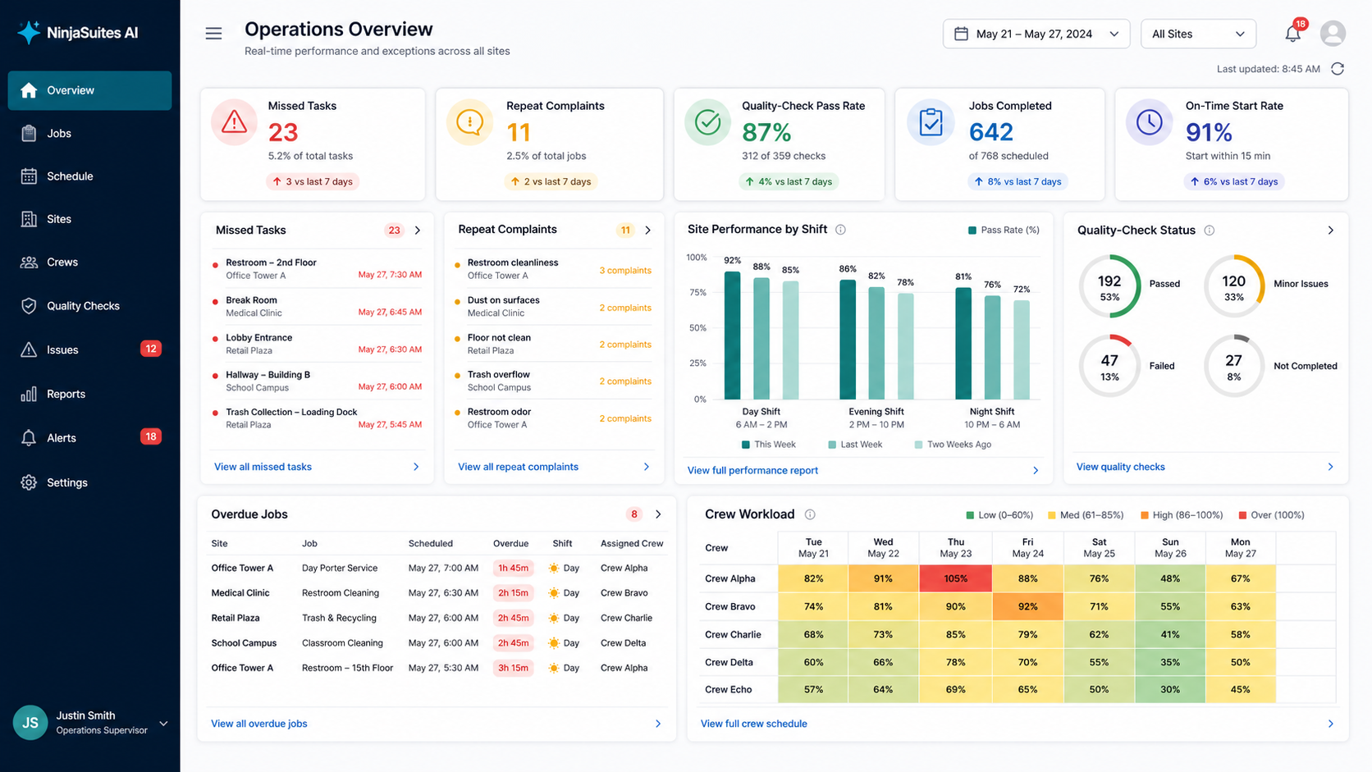Viewport: 1372px width, 772px height.
Task: Expand Overdue Jobs panel header chevron
Action: [x=658, y=514]
